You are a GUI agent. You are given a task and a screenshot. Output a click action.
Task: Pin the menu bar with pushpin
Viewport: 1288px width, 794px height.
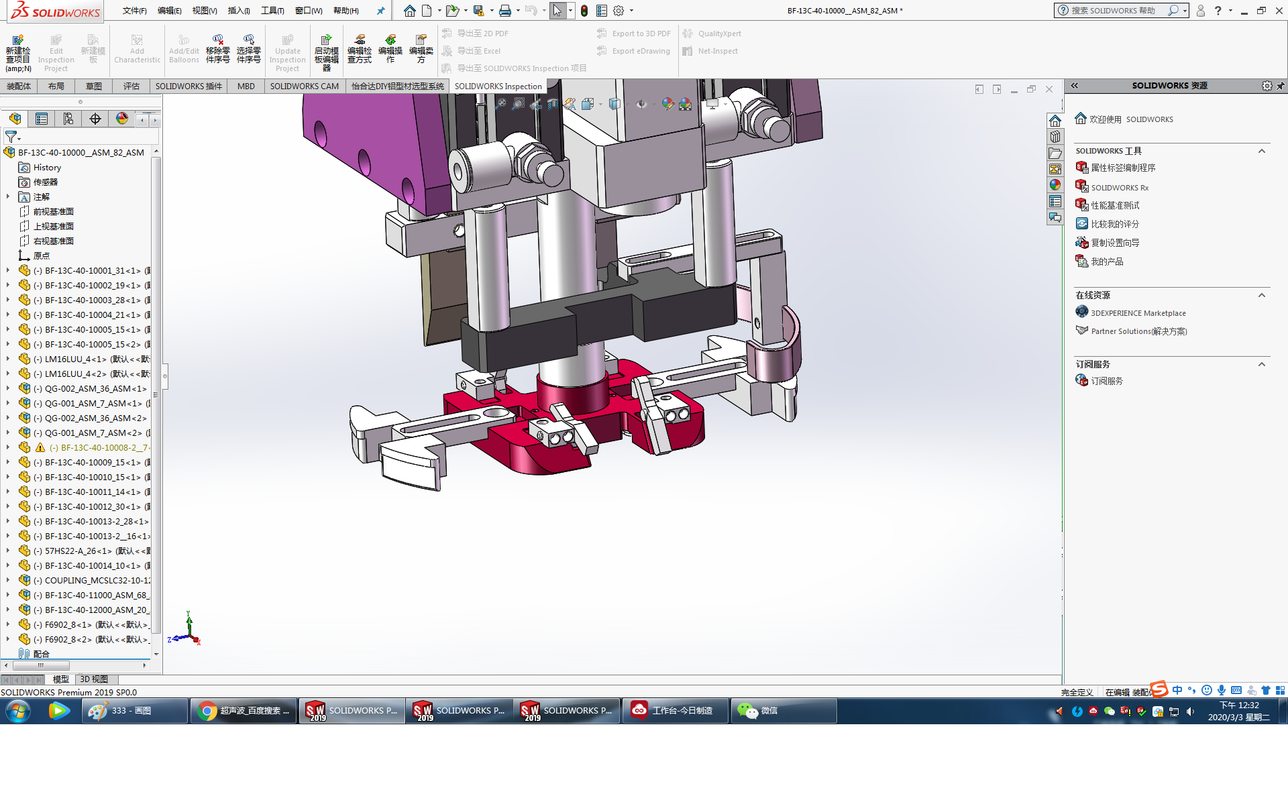380,11
